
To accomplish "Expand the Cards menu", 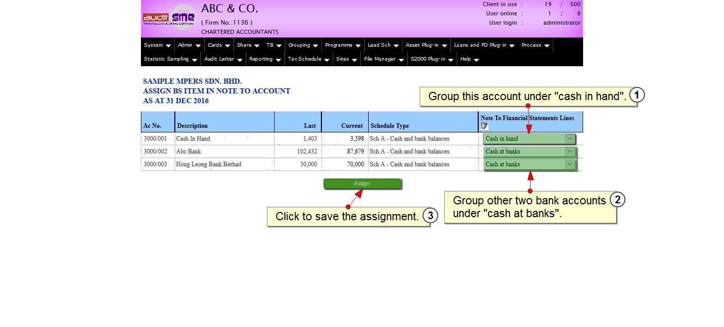I will pos(219,45).
